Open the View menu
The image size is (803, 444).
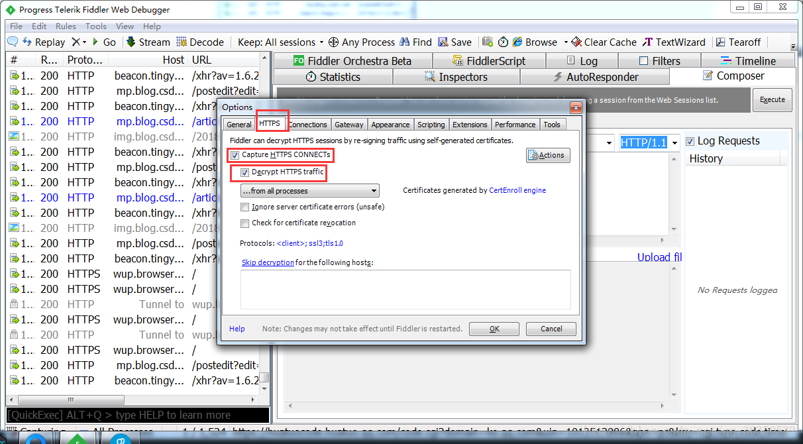(x=125, y=27)
